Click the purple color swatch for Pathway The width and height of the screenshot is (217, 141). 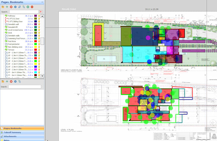click(x=35, y=16)
